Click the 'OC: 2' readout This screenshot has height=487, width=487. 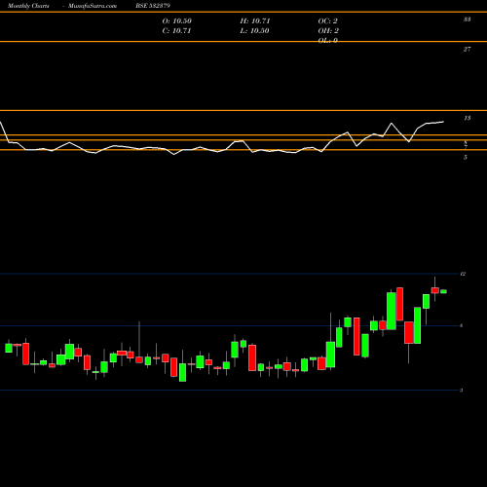tap(328, 21)
